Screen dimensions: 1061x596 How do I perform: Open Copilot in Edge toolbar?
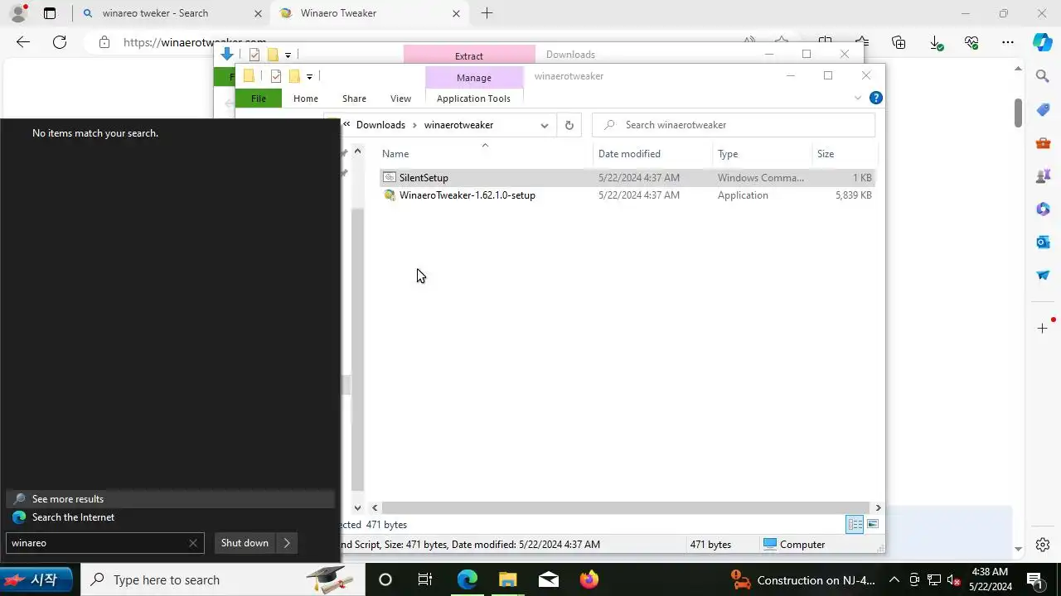pyautogui.click(x=1043, y=42)
